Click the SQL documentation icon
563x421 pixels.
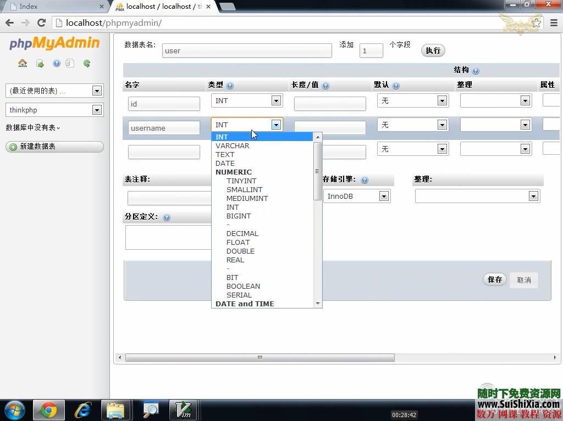click(70, 63)
